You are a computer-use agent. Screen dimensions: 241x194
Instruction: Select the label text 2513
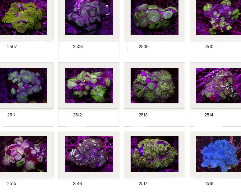tap(143, 115)
